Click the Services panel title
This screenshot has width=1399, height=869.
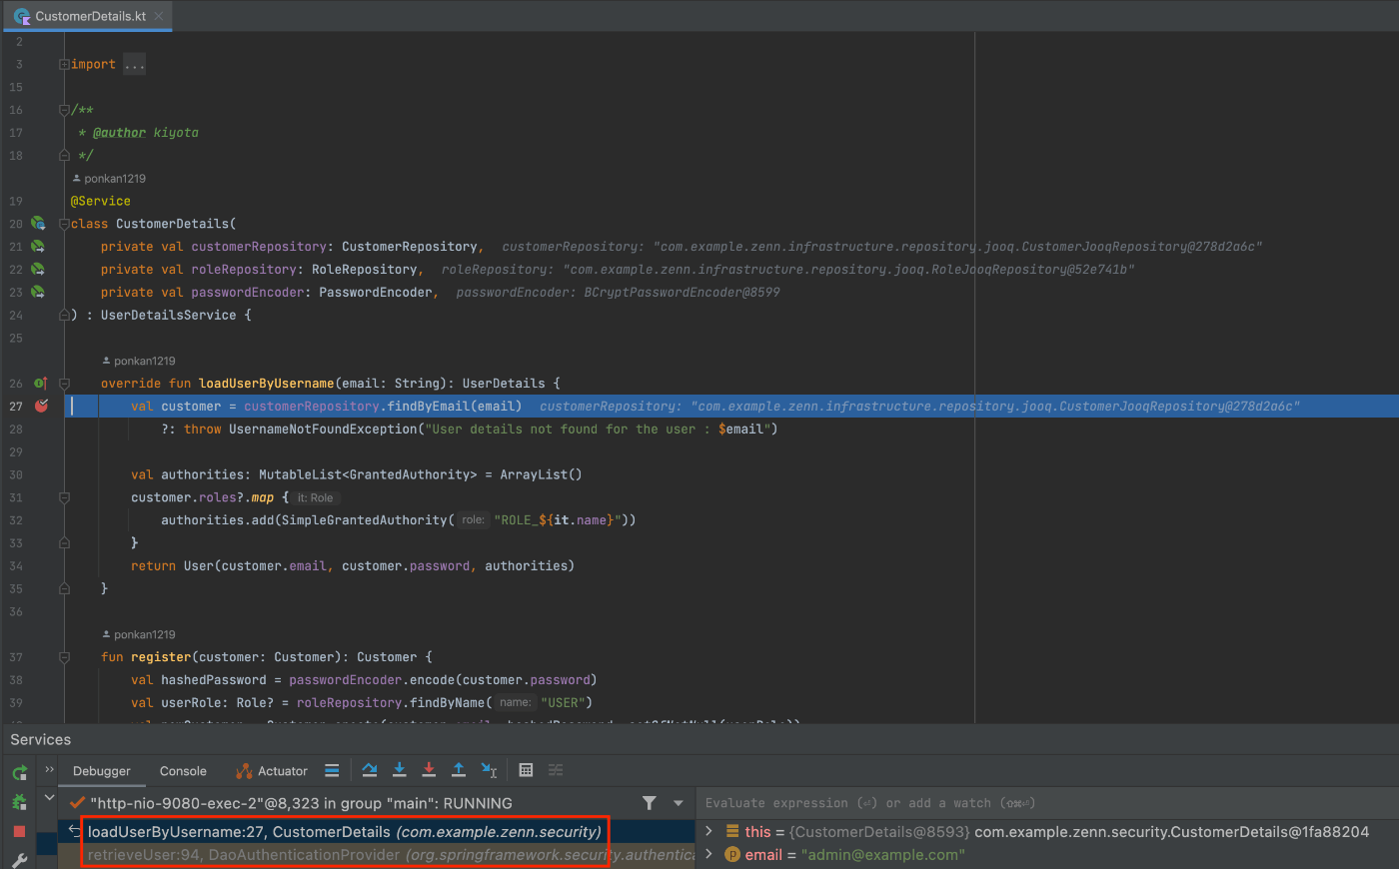[x=41, y=739]
